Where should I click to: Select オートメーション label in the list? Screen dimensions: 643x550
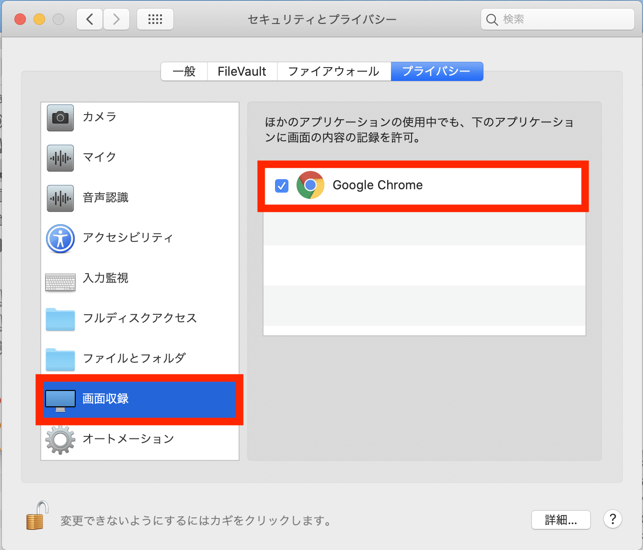[x=128, y=439]
